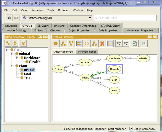Click the zoom out magnifier icon in OWLViz
Screen dimensions: 162x132
[x=118, y=43]
